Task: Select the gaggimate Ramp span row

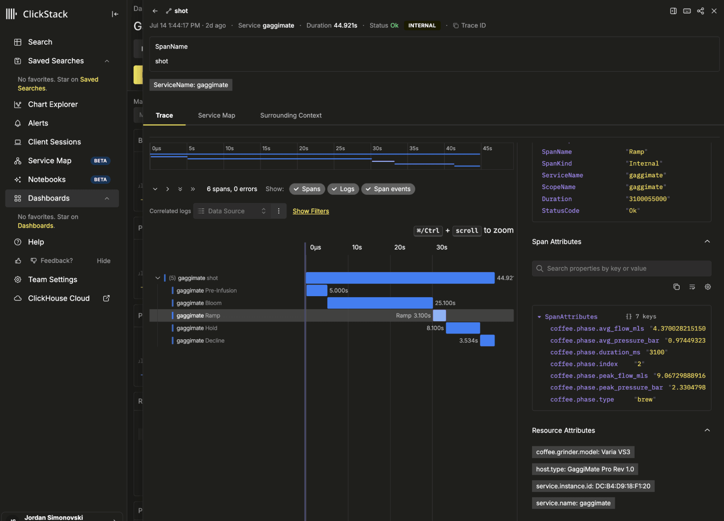Action: pos(331,316)
